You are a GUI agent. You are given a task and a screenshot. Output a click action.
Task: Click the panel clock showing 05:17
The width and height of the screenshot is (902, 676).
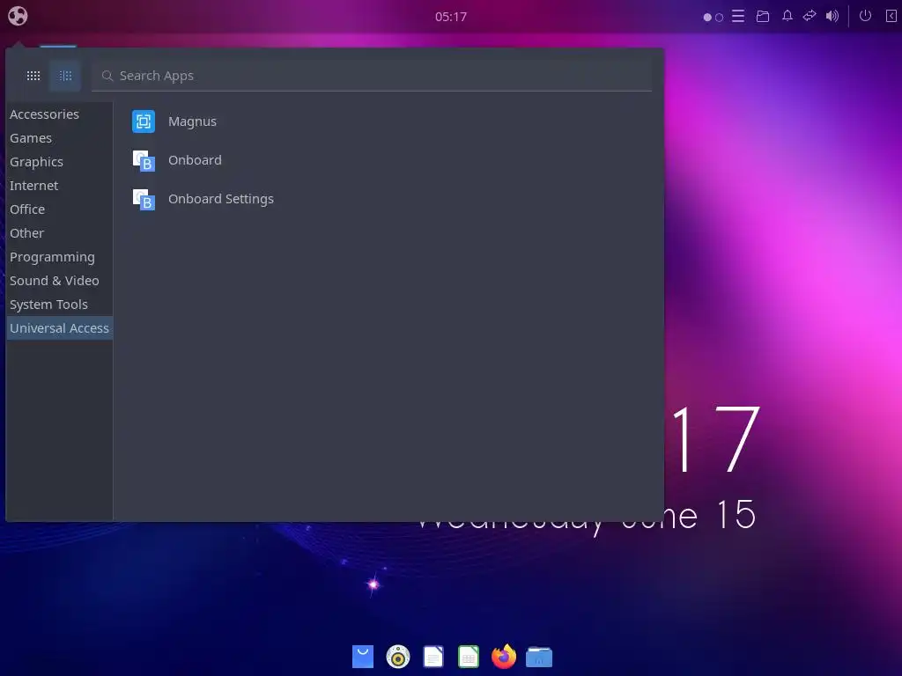click(x=450, y=17)
